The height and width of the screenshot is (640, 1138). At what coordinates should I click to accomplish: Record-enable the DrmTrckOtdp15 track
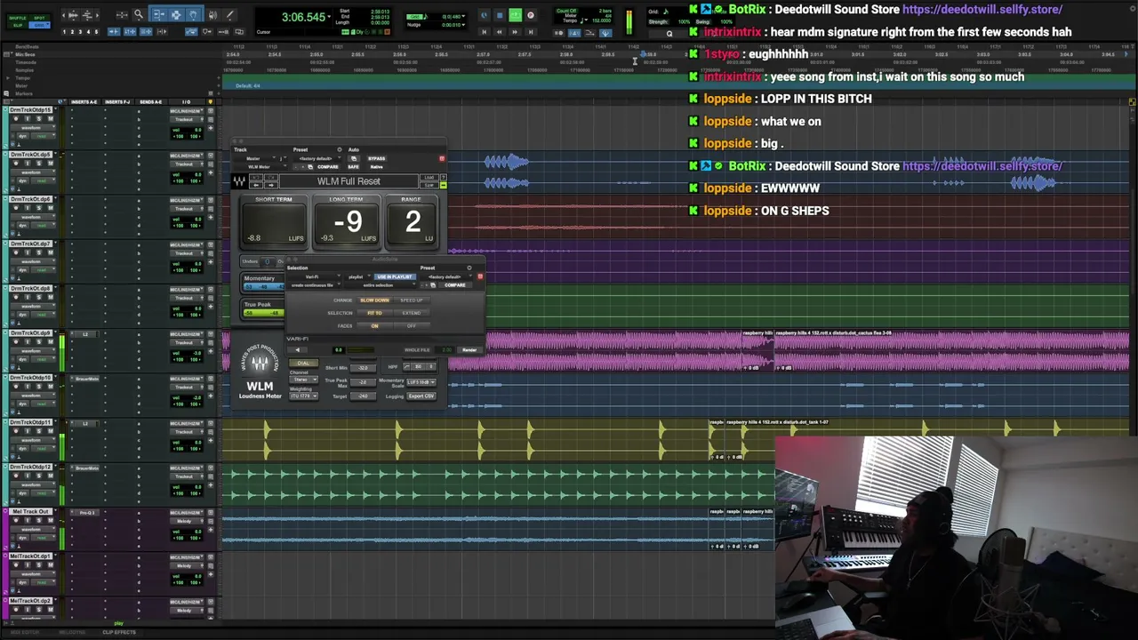coord(15,119)
